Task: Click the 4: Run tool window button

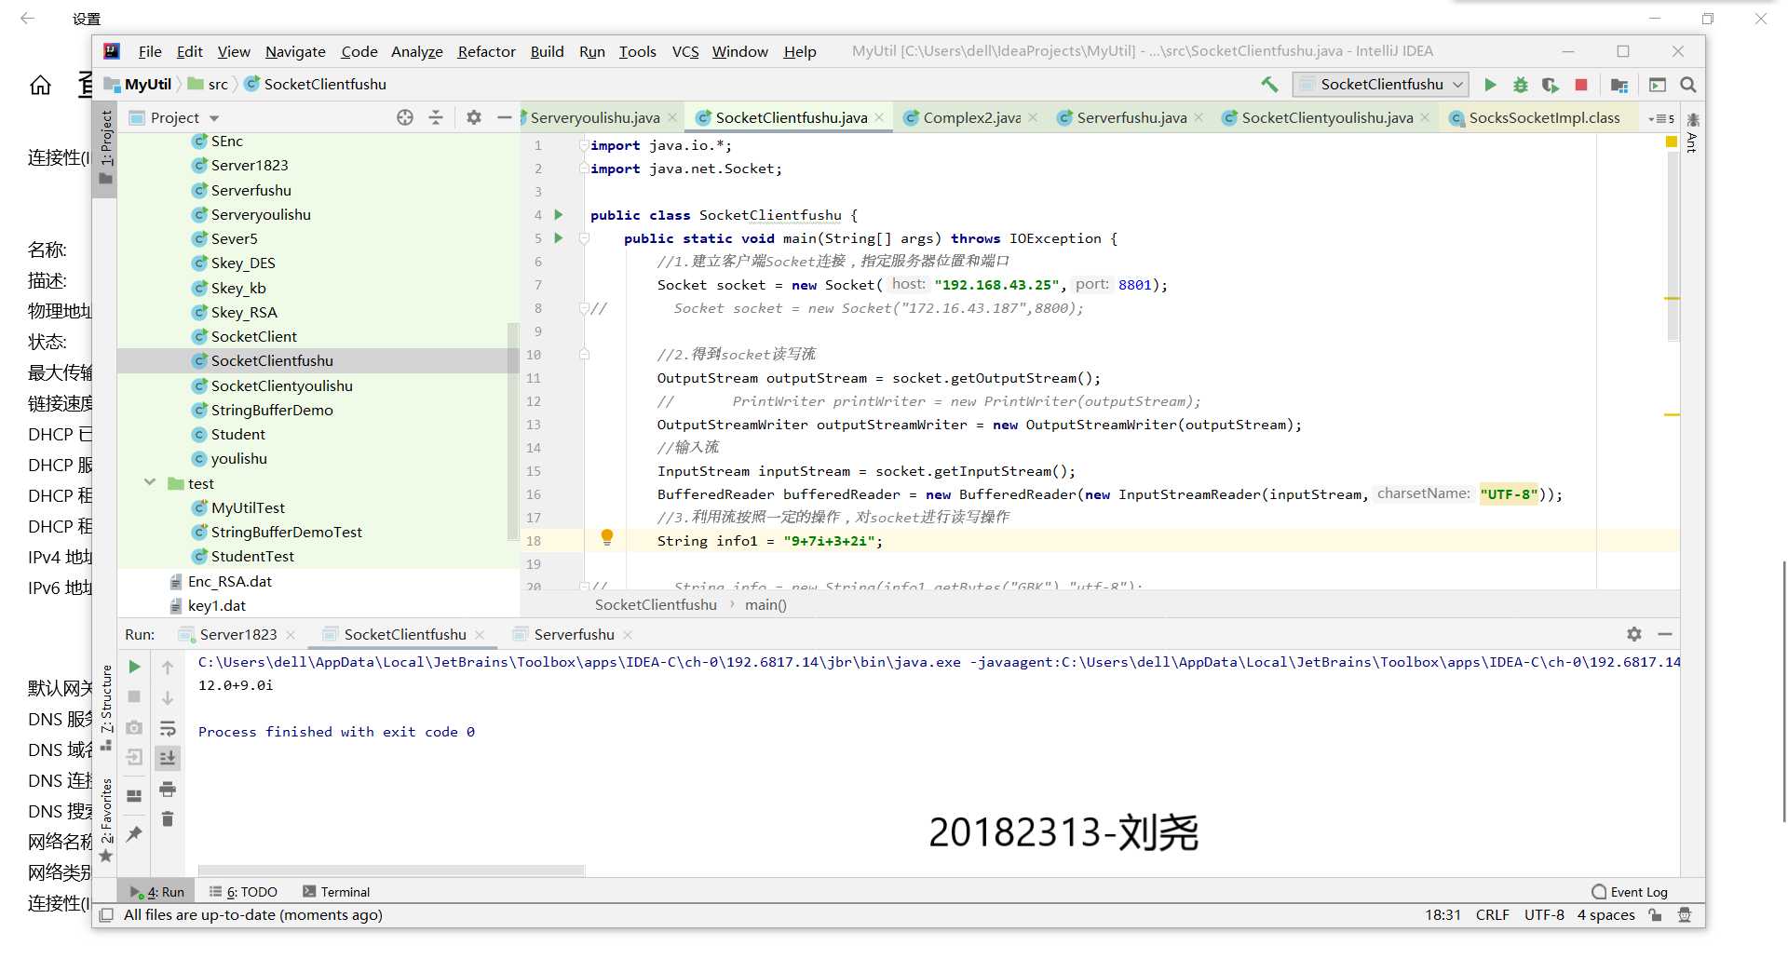Action: 157,892
